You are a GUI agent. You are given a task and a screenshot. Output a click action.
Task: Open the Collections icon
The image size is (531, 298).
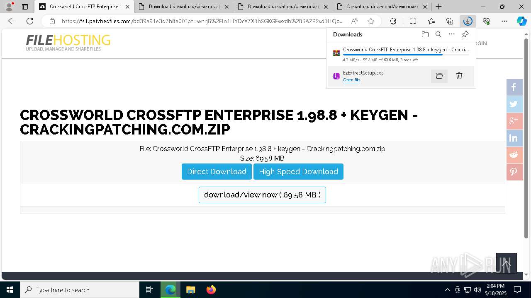click(450, 21)
